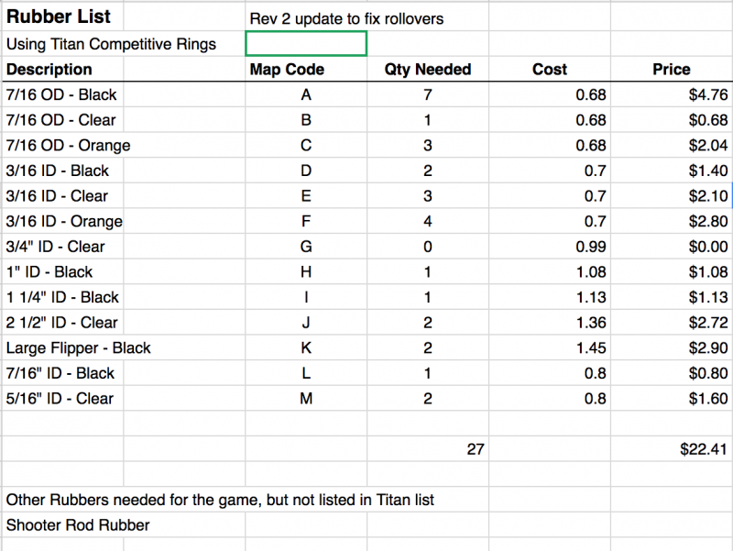The height and width of the screenshot is (551, 733).
Task: Select the 0.99 cost cell
Action: pos(550,247)
